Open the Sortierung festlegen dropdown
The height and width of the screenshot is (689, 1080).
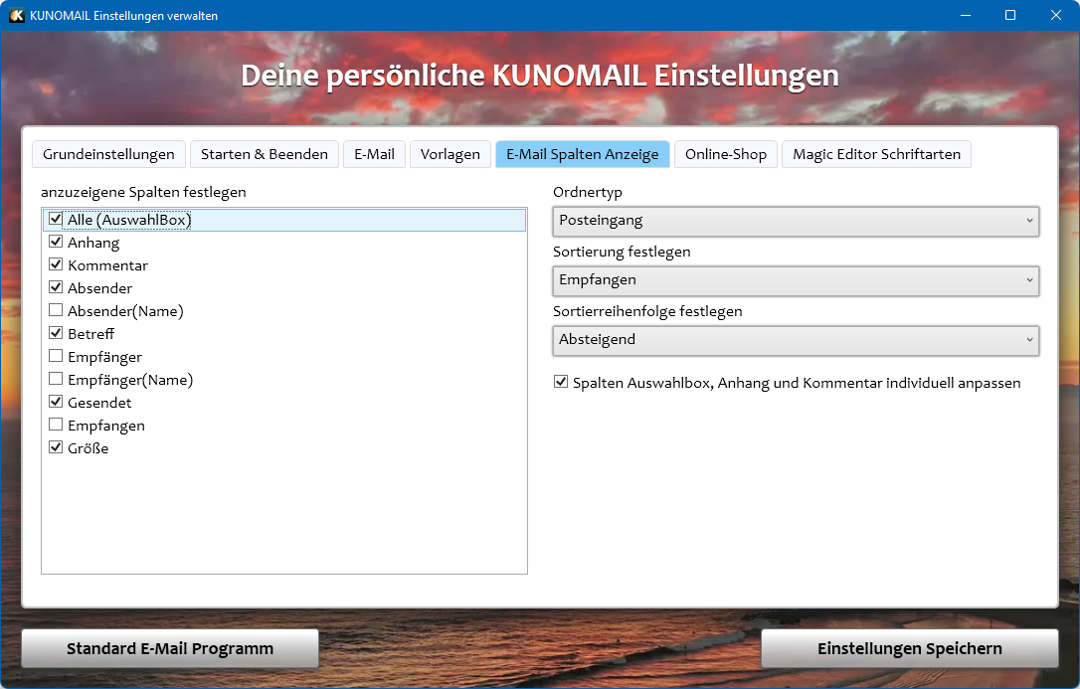coord(796,280)
